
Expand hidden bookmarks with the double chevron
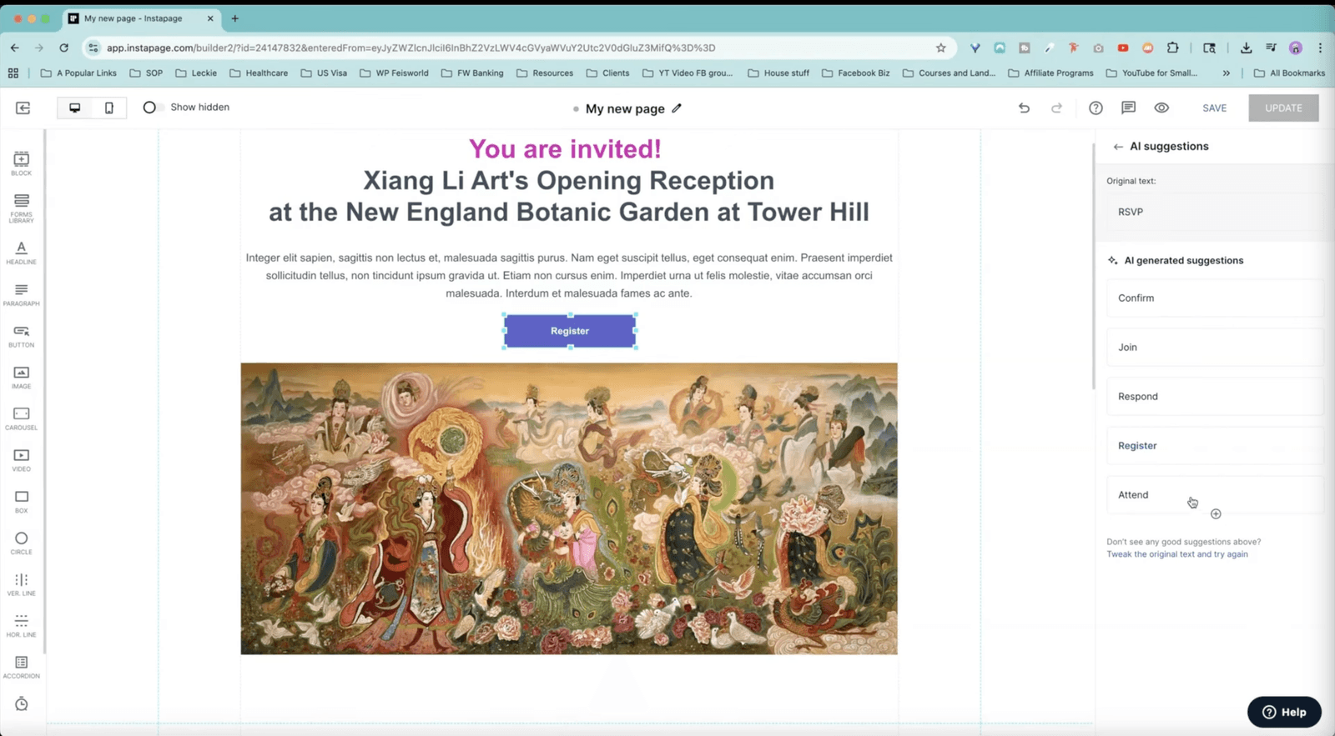pyautogui.click(x=1226, y=73)
